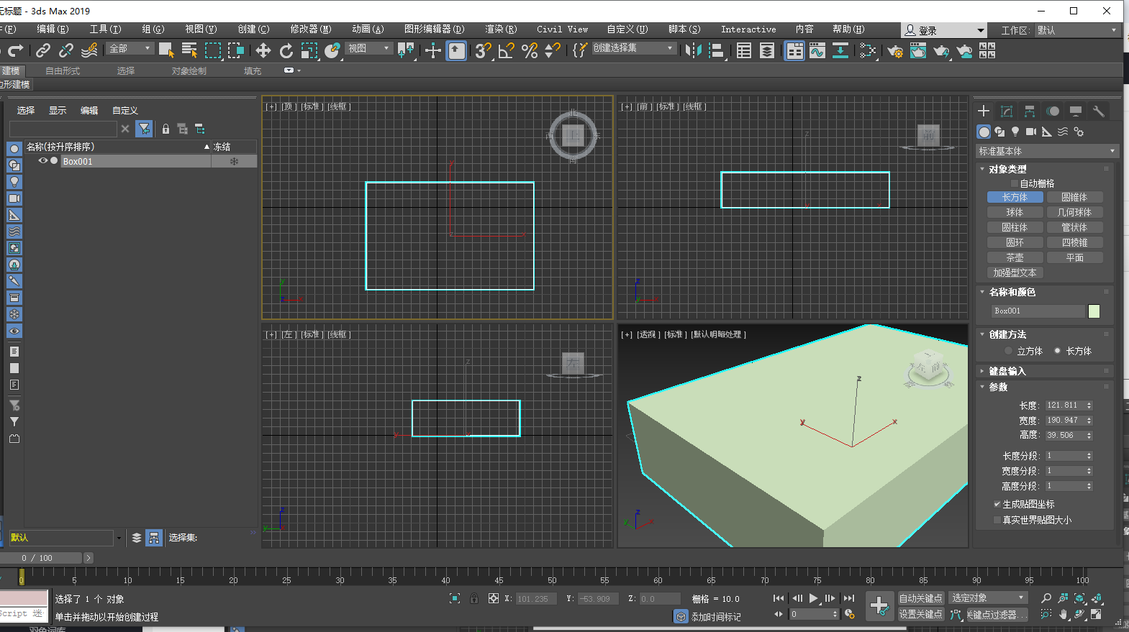Click the 球体 object button
The height and width of the screenshot is (632, 1129).
tap(1015, 212)
